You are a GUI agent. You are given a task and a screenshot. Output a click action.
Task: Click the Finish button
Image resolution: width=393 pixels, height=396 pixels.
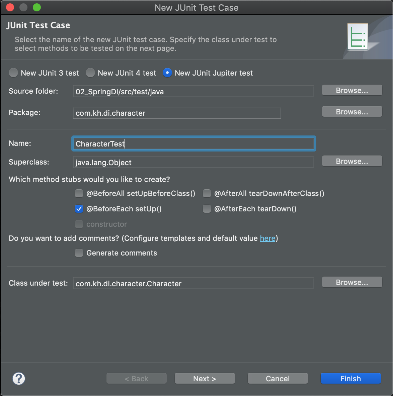click(x=350, y=378)
